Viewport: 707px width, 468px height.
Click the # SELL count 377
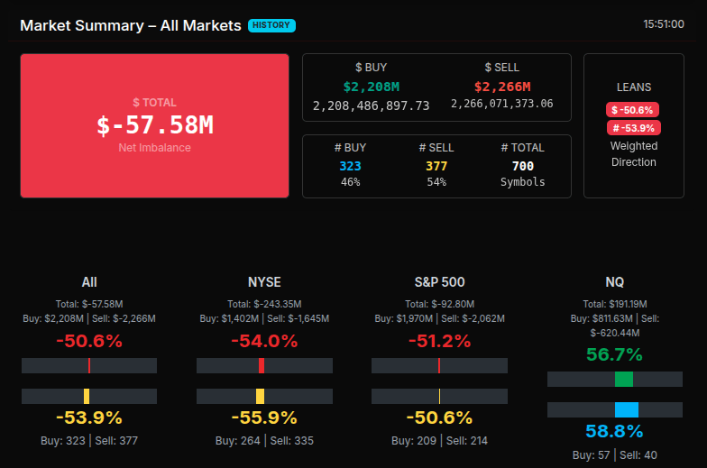[436, 166]
